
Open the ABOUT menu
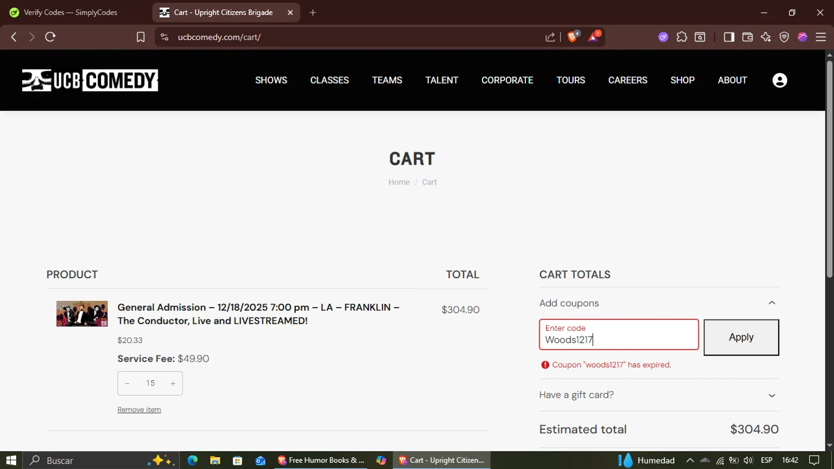[x=732, y=80]
